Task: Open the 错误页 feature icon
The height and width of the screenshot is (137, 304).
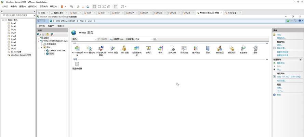Action: coord(148,48)
